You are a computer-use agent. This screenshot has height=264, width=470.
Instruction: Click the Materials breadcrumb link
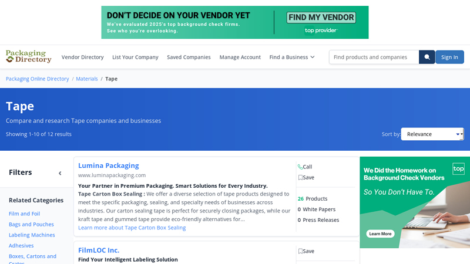click(87, 79)
